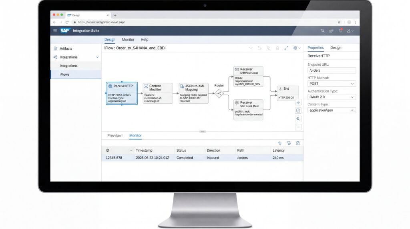Switch to the Design tab in right panel
The width and height of the screenshot is (410, 229).
click(x=336, y=48)
